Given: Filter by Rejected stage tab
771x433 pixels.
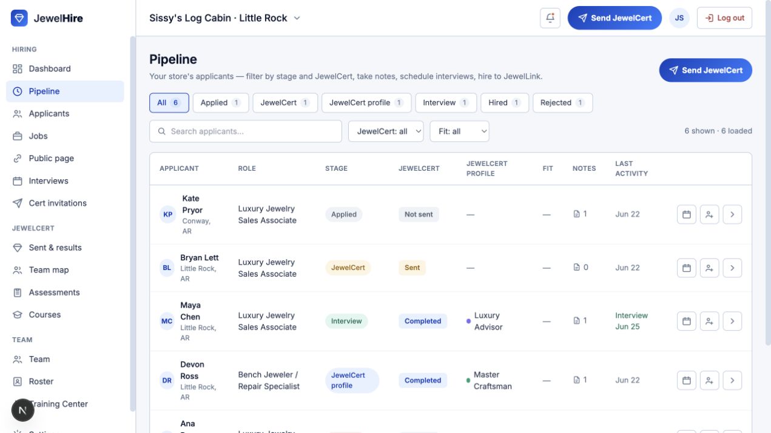Looking at the screenshot, I should click(562, 103).
